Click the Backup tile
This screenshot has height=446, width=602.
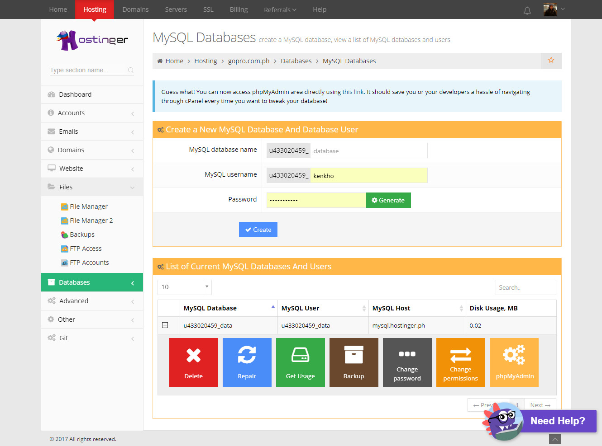click(x=354, y=362)
